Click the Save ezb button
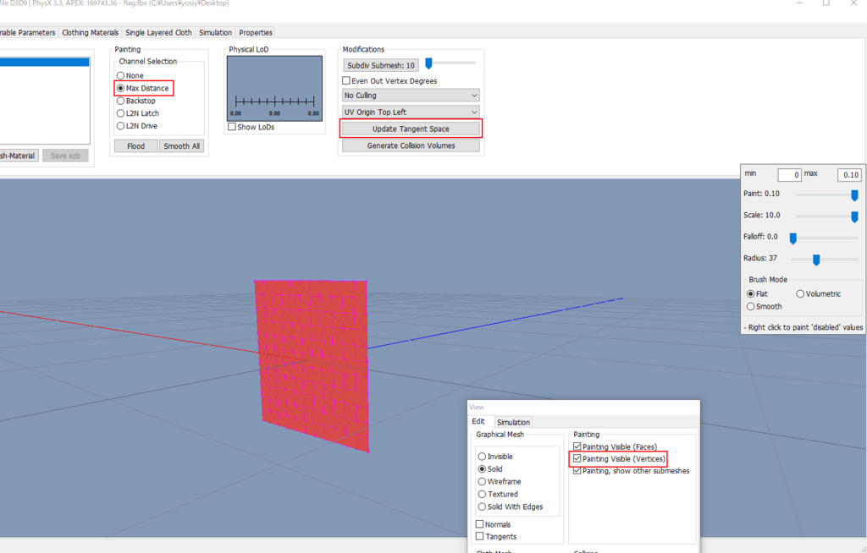This screenshot has height=553, width=867. click(x=65, y=156)
